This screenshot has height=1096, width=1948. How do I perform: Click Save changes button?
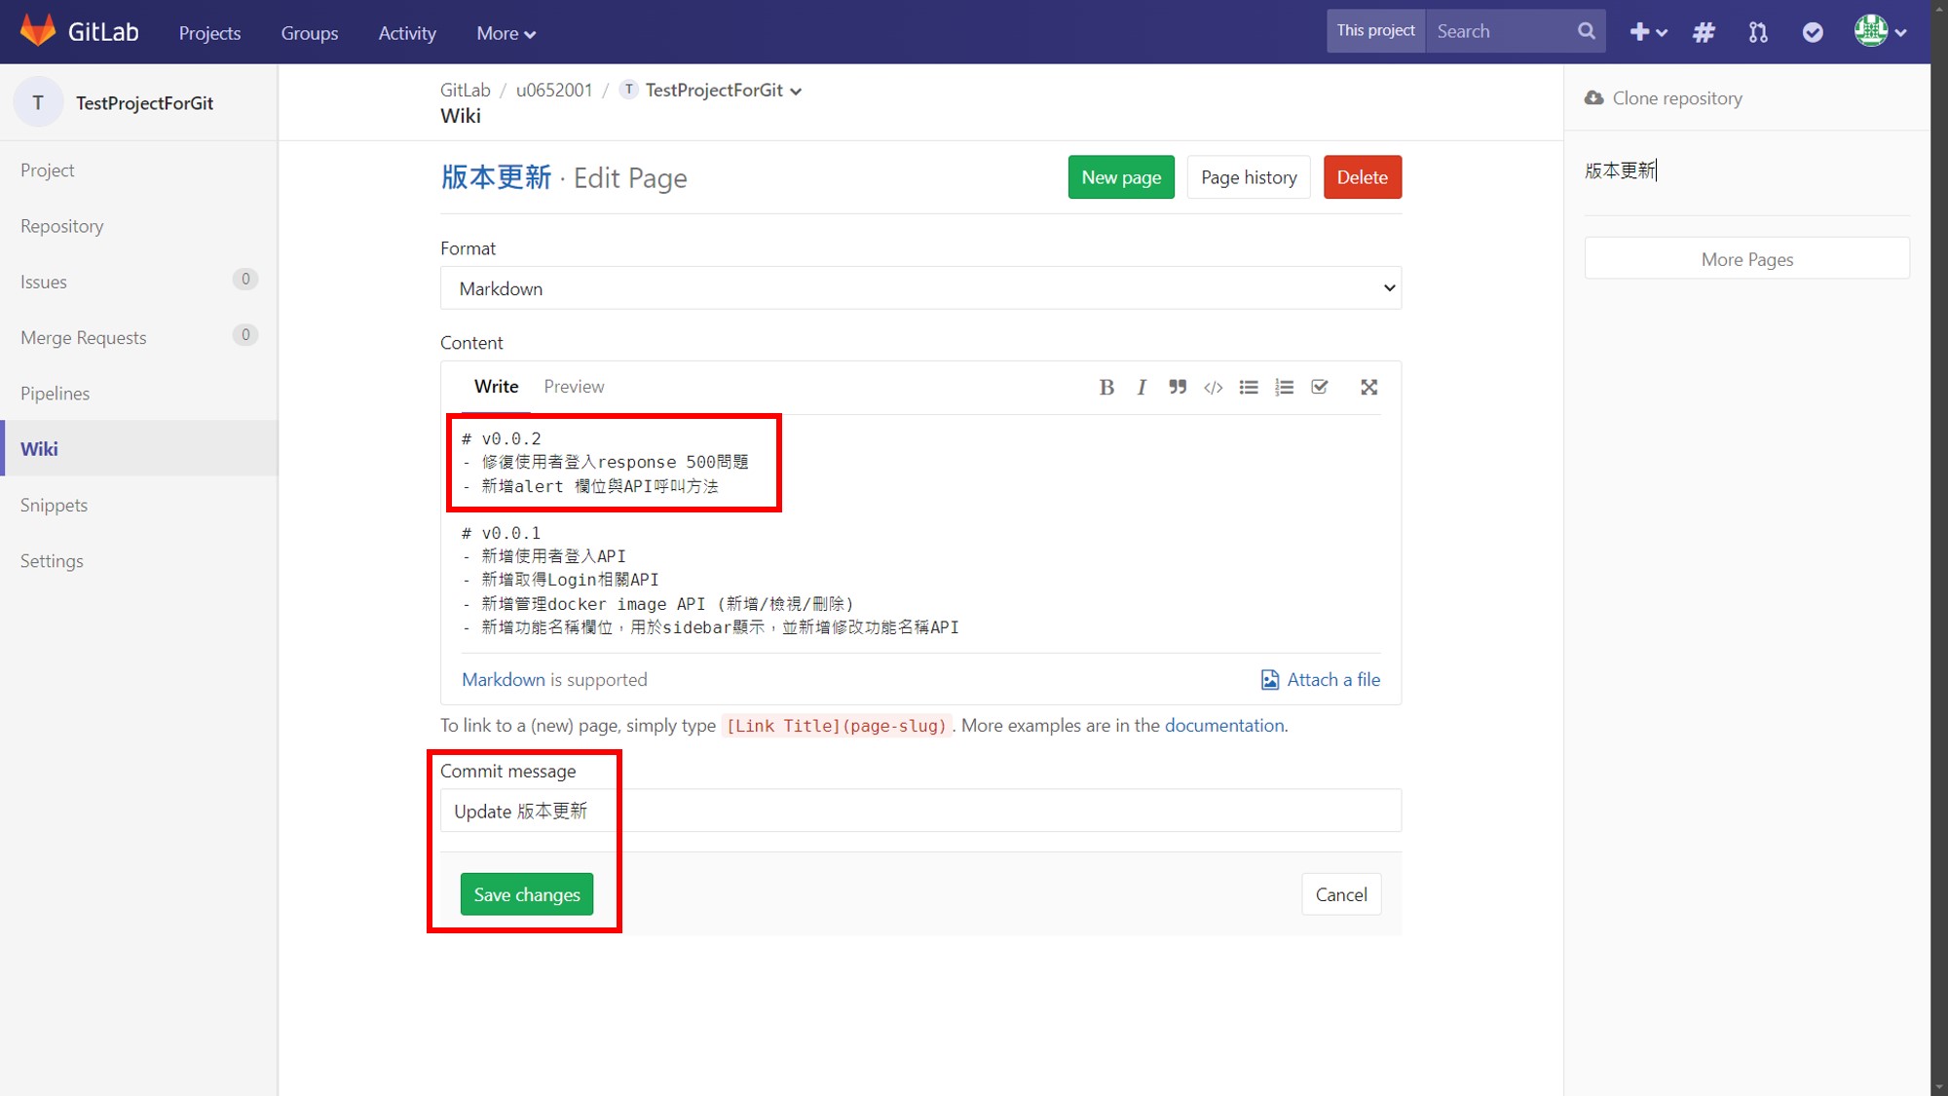point(527,894)
